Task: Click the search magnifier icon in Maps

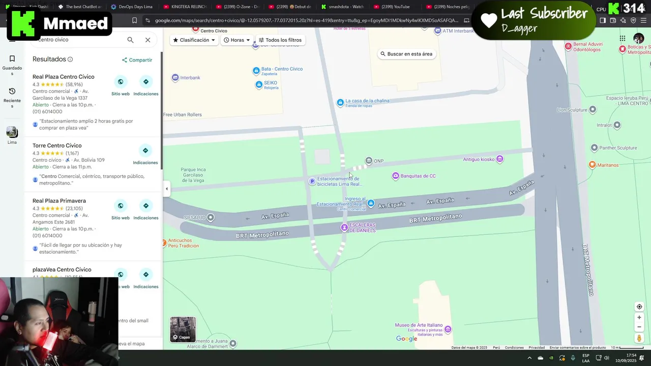Action: 131,40
